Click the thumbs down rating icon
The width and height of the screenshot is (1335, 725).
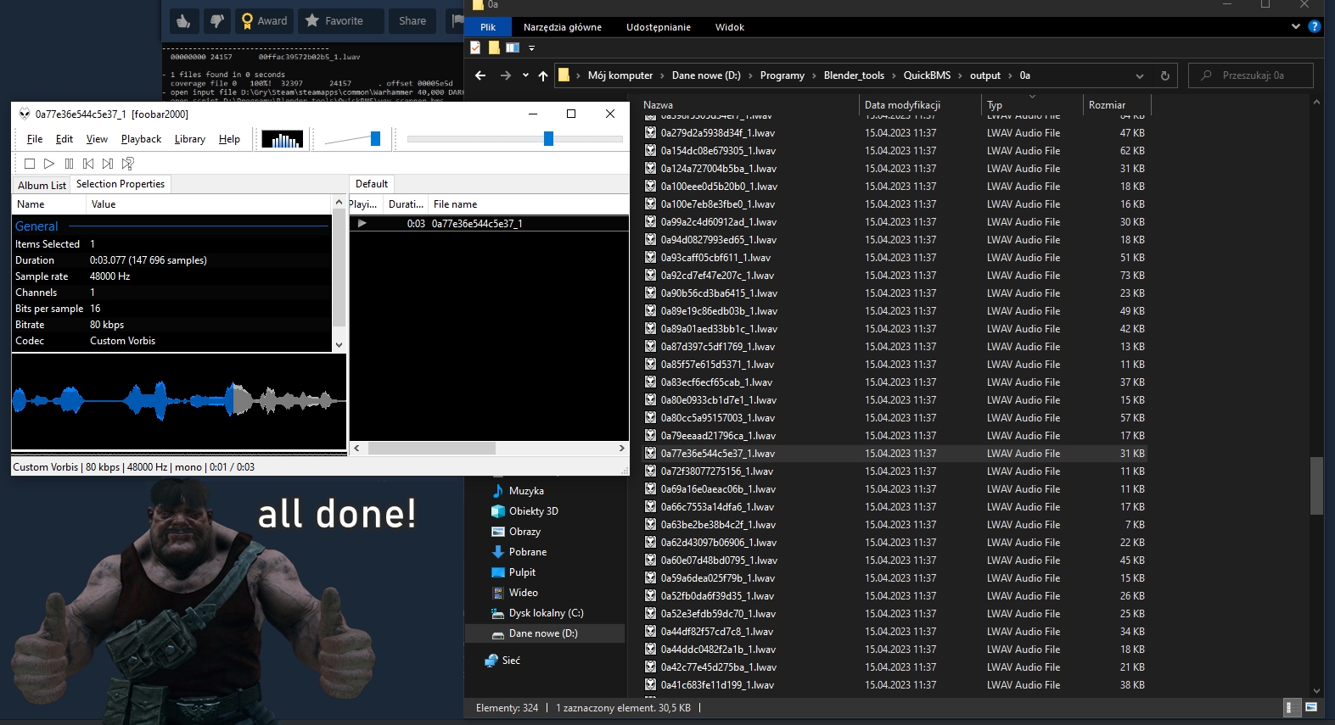(217, 21)
